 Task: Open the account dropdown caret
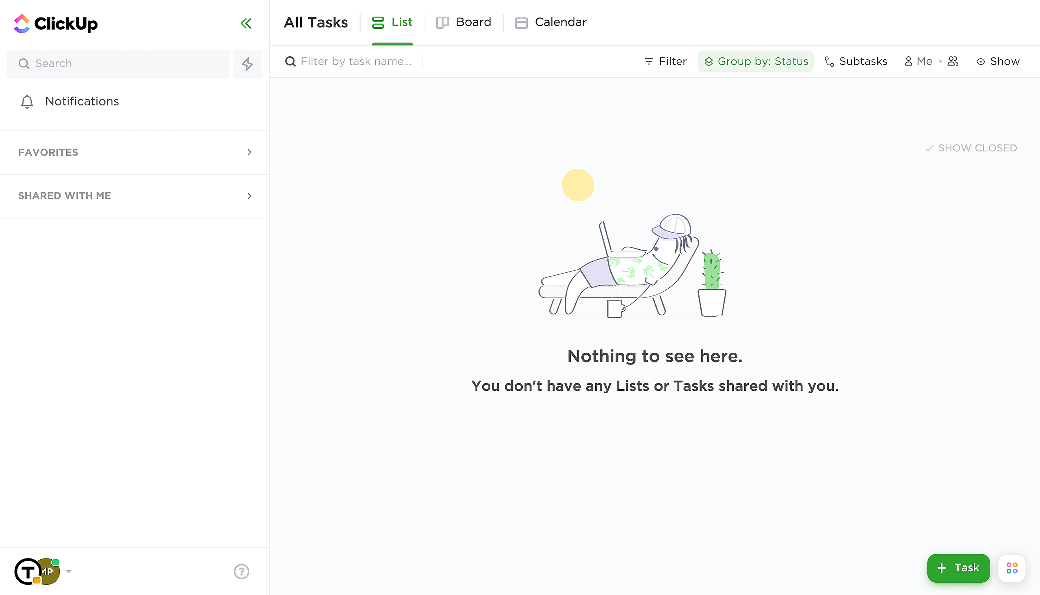(x=69, y=571)
